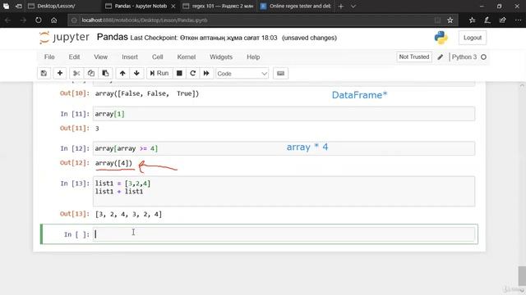The width and height of the screenshot is (526, 295).
Task: Open the File menu
Action: pos(49,57)
